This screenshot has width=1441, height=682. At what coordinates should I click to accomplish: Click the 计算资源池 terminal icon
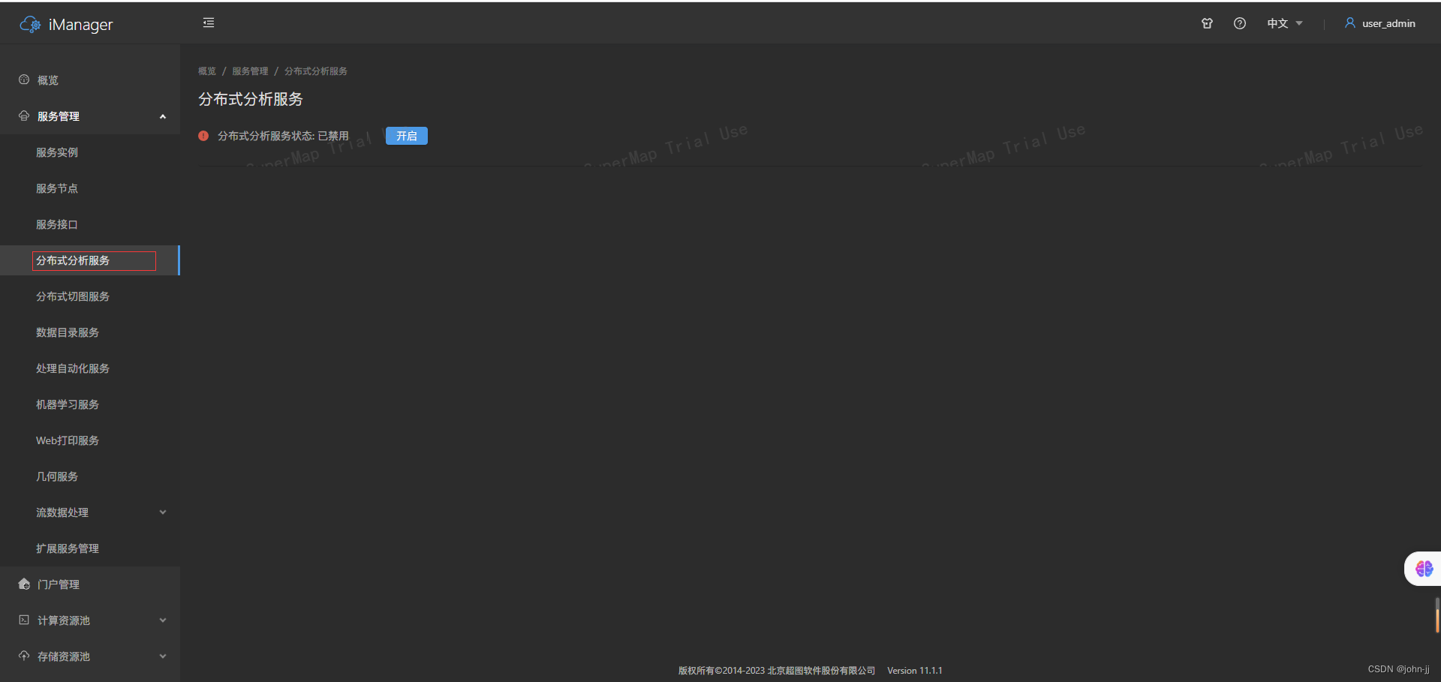coord(24,620)
